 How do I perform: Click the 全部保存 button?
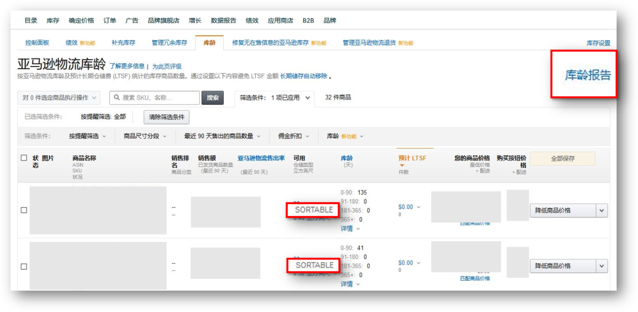tap(563, 159)
